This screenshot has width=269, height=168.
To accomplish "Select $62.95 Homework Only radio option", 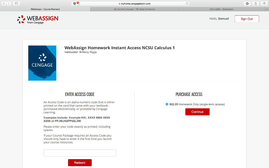I will pyautogui.click(x=167, y=104).
